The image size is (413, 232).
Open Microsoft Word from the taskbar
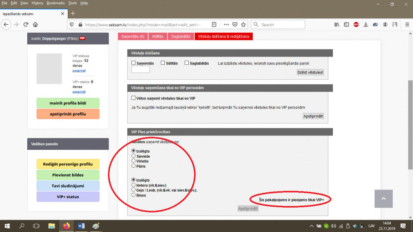click(81, 226)
